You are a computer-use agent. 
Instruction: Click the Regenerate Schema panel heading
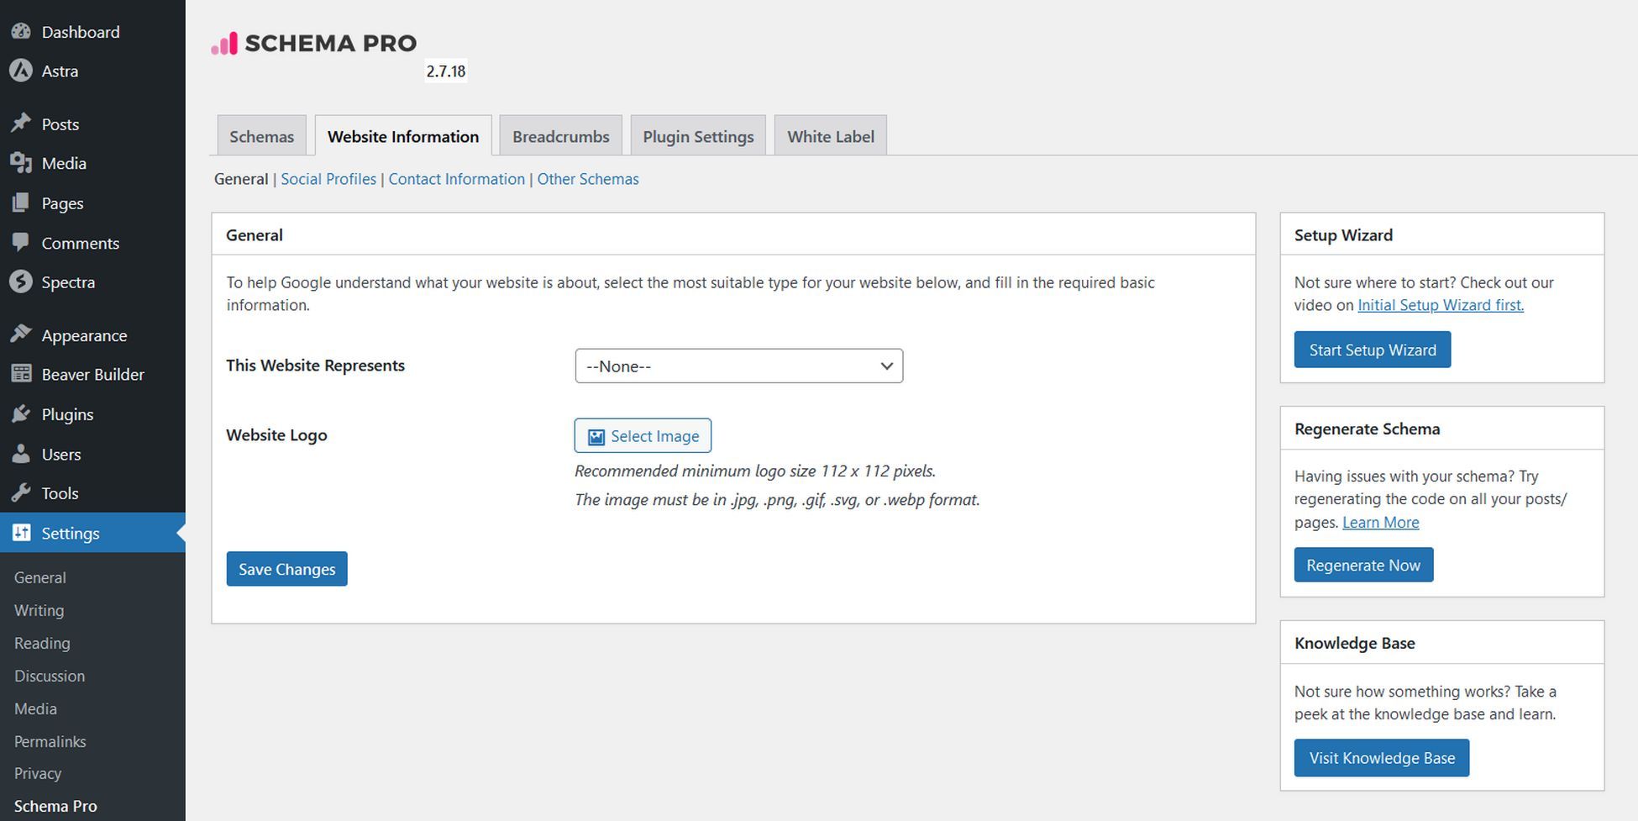click(1367, 429)
